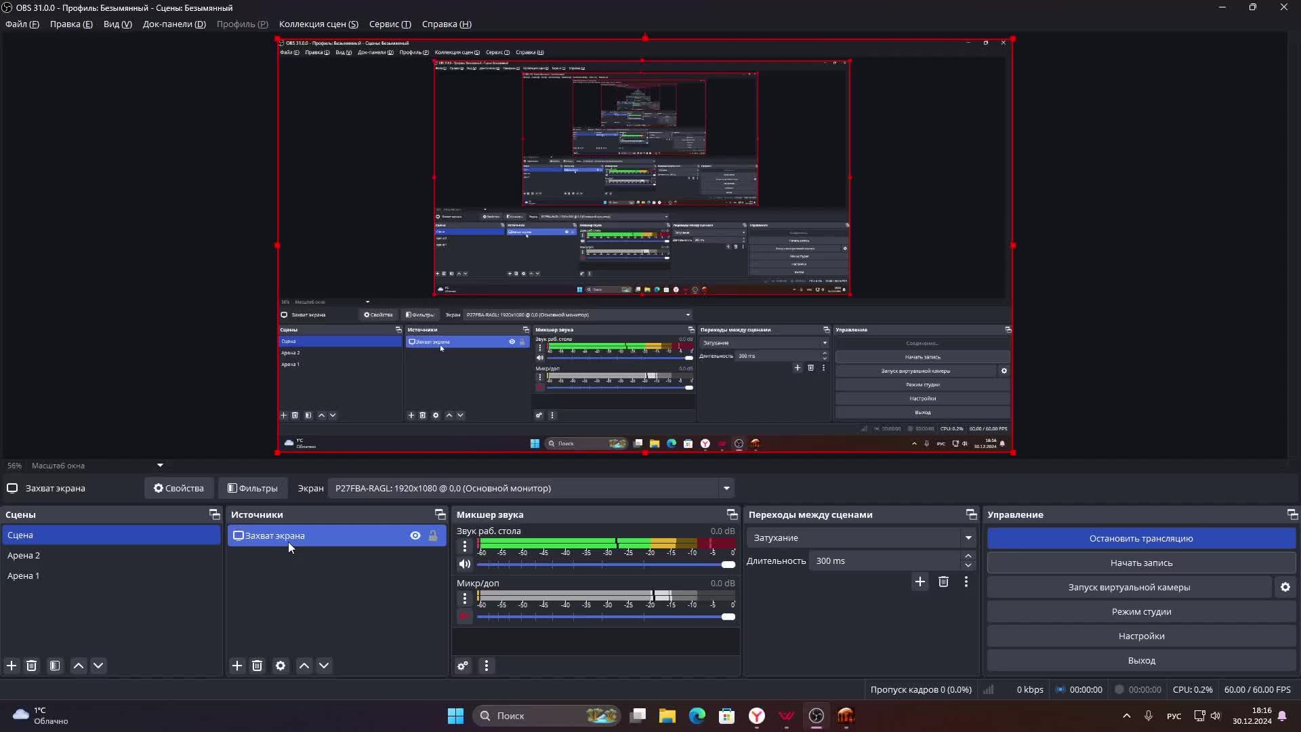Move source down arrow in Sources panel
Image resolution: width=1301 pixels, height=732 pixels.
point(324,666)
